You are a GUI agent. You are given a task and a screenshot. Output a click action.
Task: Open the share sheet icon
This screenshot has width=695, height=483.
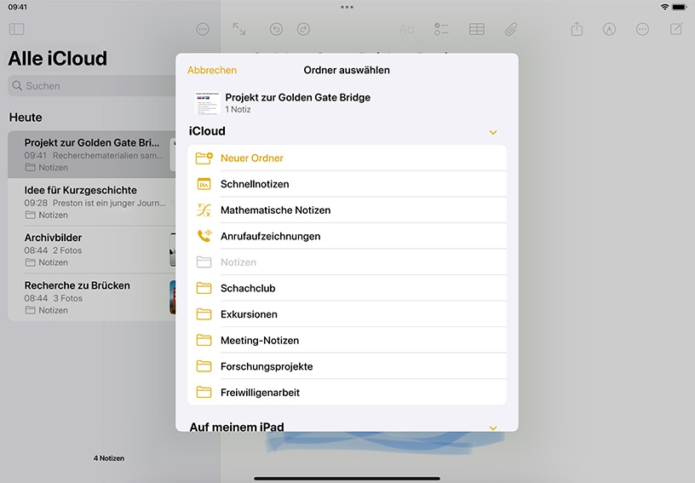(577, 29)
